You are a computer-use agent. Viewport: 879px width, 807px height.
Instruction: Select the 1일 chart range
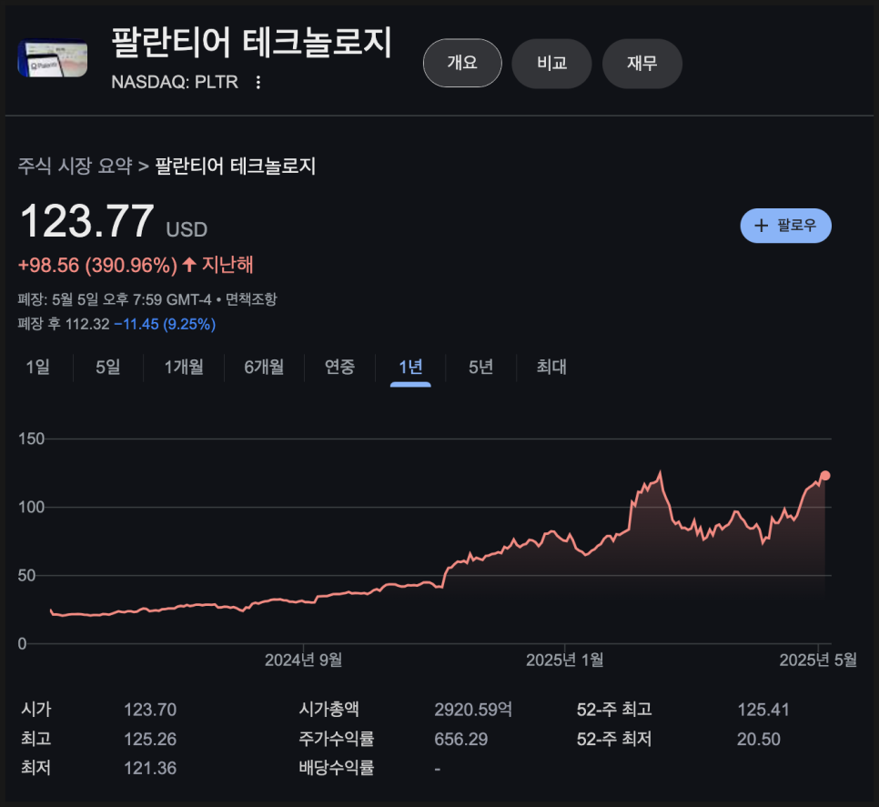[38, 367]
